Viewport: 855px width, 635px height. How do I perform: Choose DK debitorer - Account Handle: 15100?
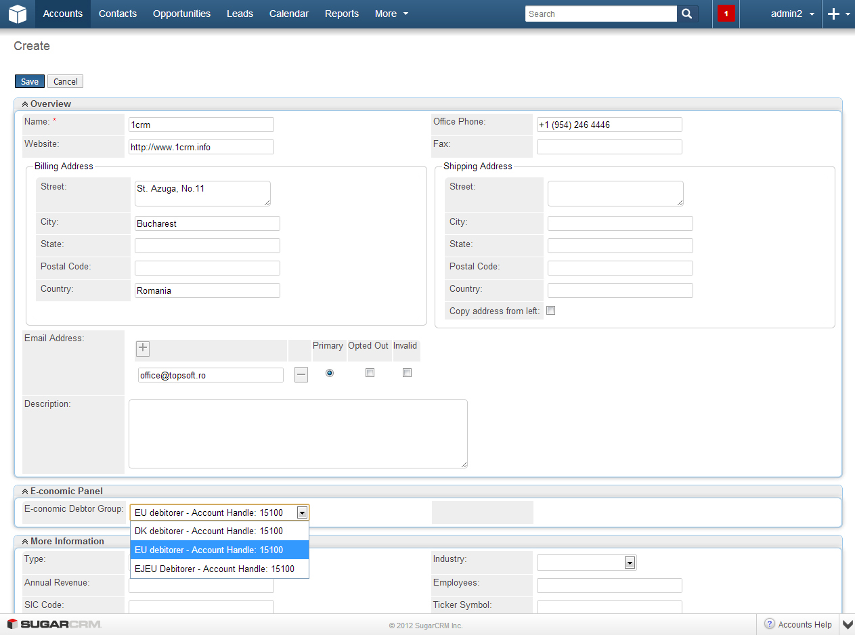coord(219,531)
